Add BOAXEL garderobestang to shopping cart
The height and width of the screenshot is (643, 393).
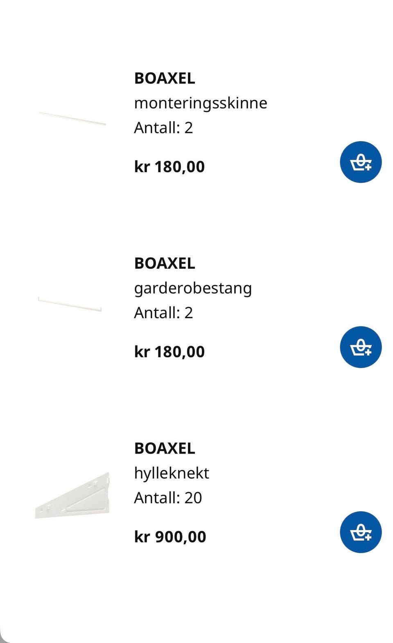pos(361,347)
